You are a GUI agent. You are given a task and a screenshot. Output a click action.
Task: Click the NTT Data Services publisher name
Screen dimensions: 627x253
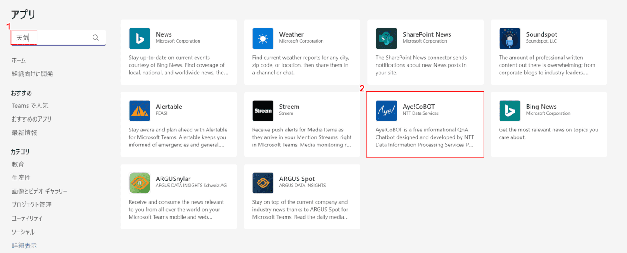click(x=421, y=113)
